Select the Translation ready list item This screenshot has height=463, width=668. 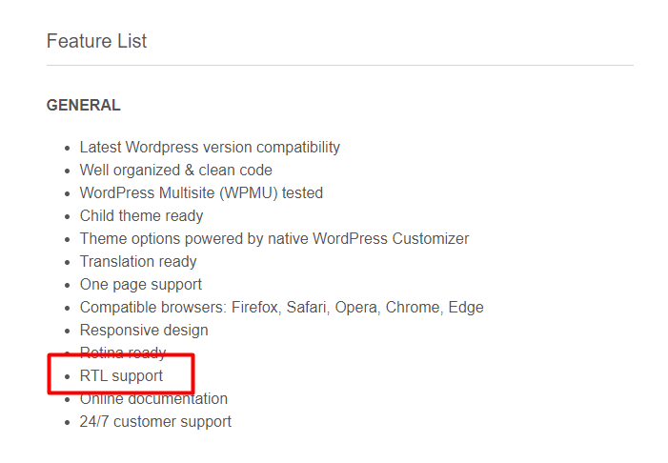tap(138, 262)
